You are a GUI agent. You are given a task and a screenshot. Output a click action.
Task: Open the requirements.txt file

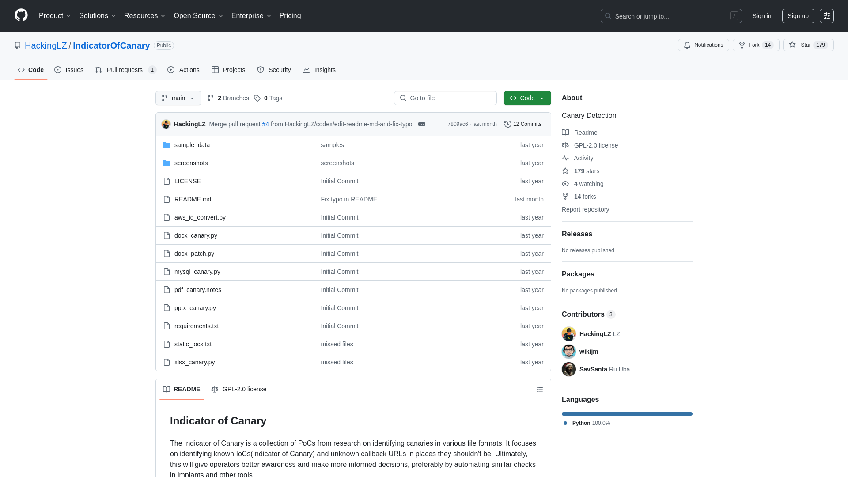tap(197, 326)
